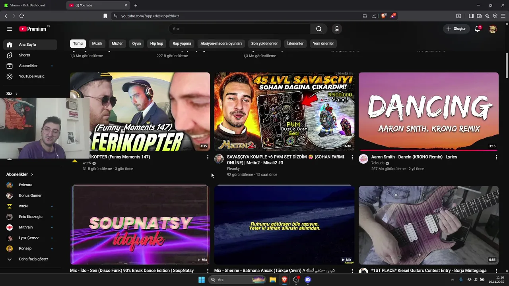The width and height of the screenshot is (509, 286).
Task: Open options for SoupNatsy mix
Action: [x=208, y=271]
